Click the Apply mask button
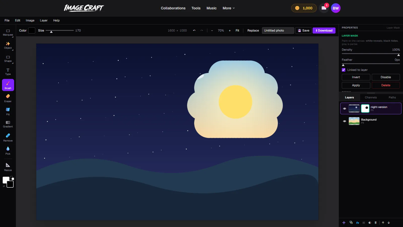The image size is (403, 227). (x=356, y=85)
